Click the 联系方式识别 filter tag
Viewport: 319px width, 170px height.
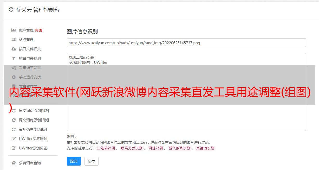132,148
